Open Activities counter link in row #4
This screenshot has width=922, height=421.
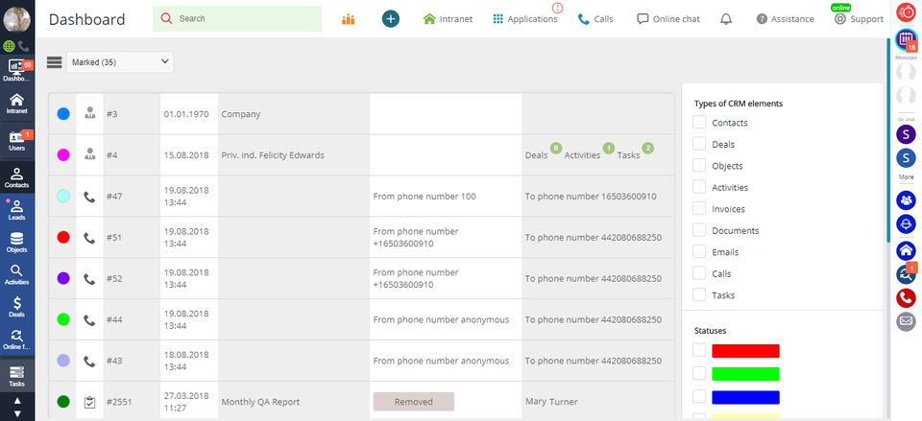point(582,155)
